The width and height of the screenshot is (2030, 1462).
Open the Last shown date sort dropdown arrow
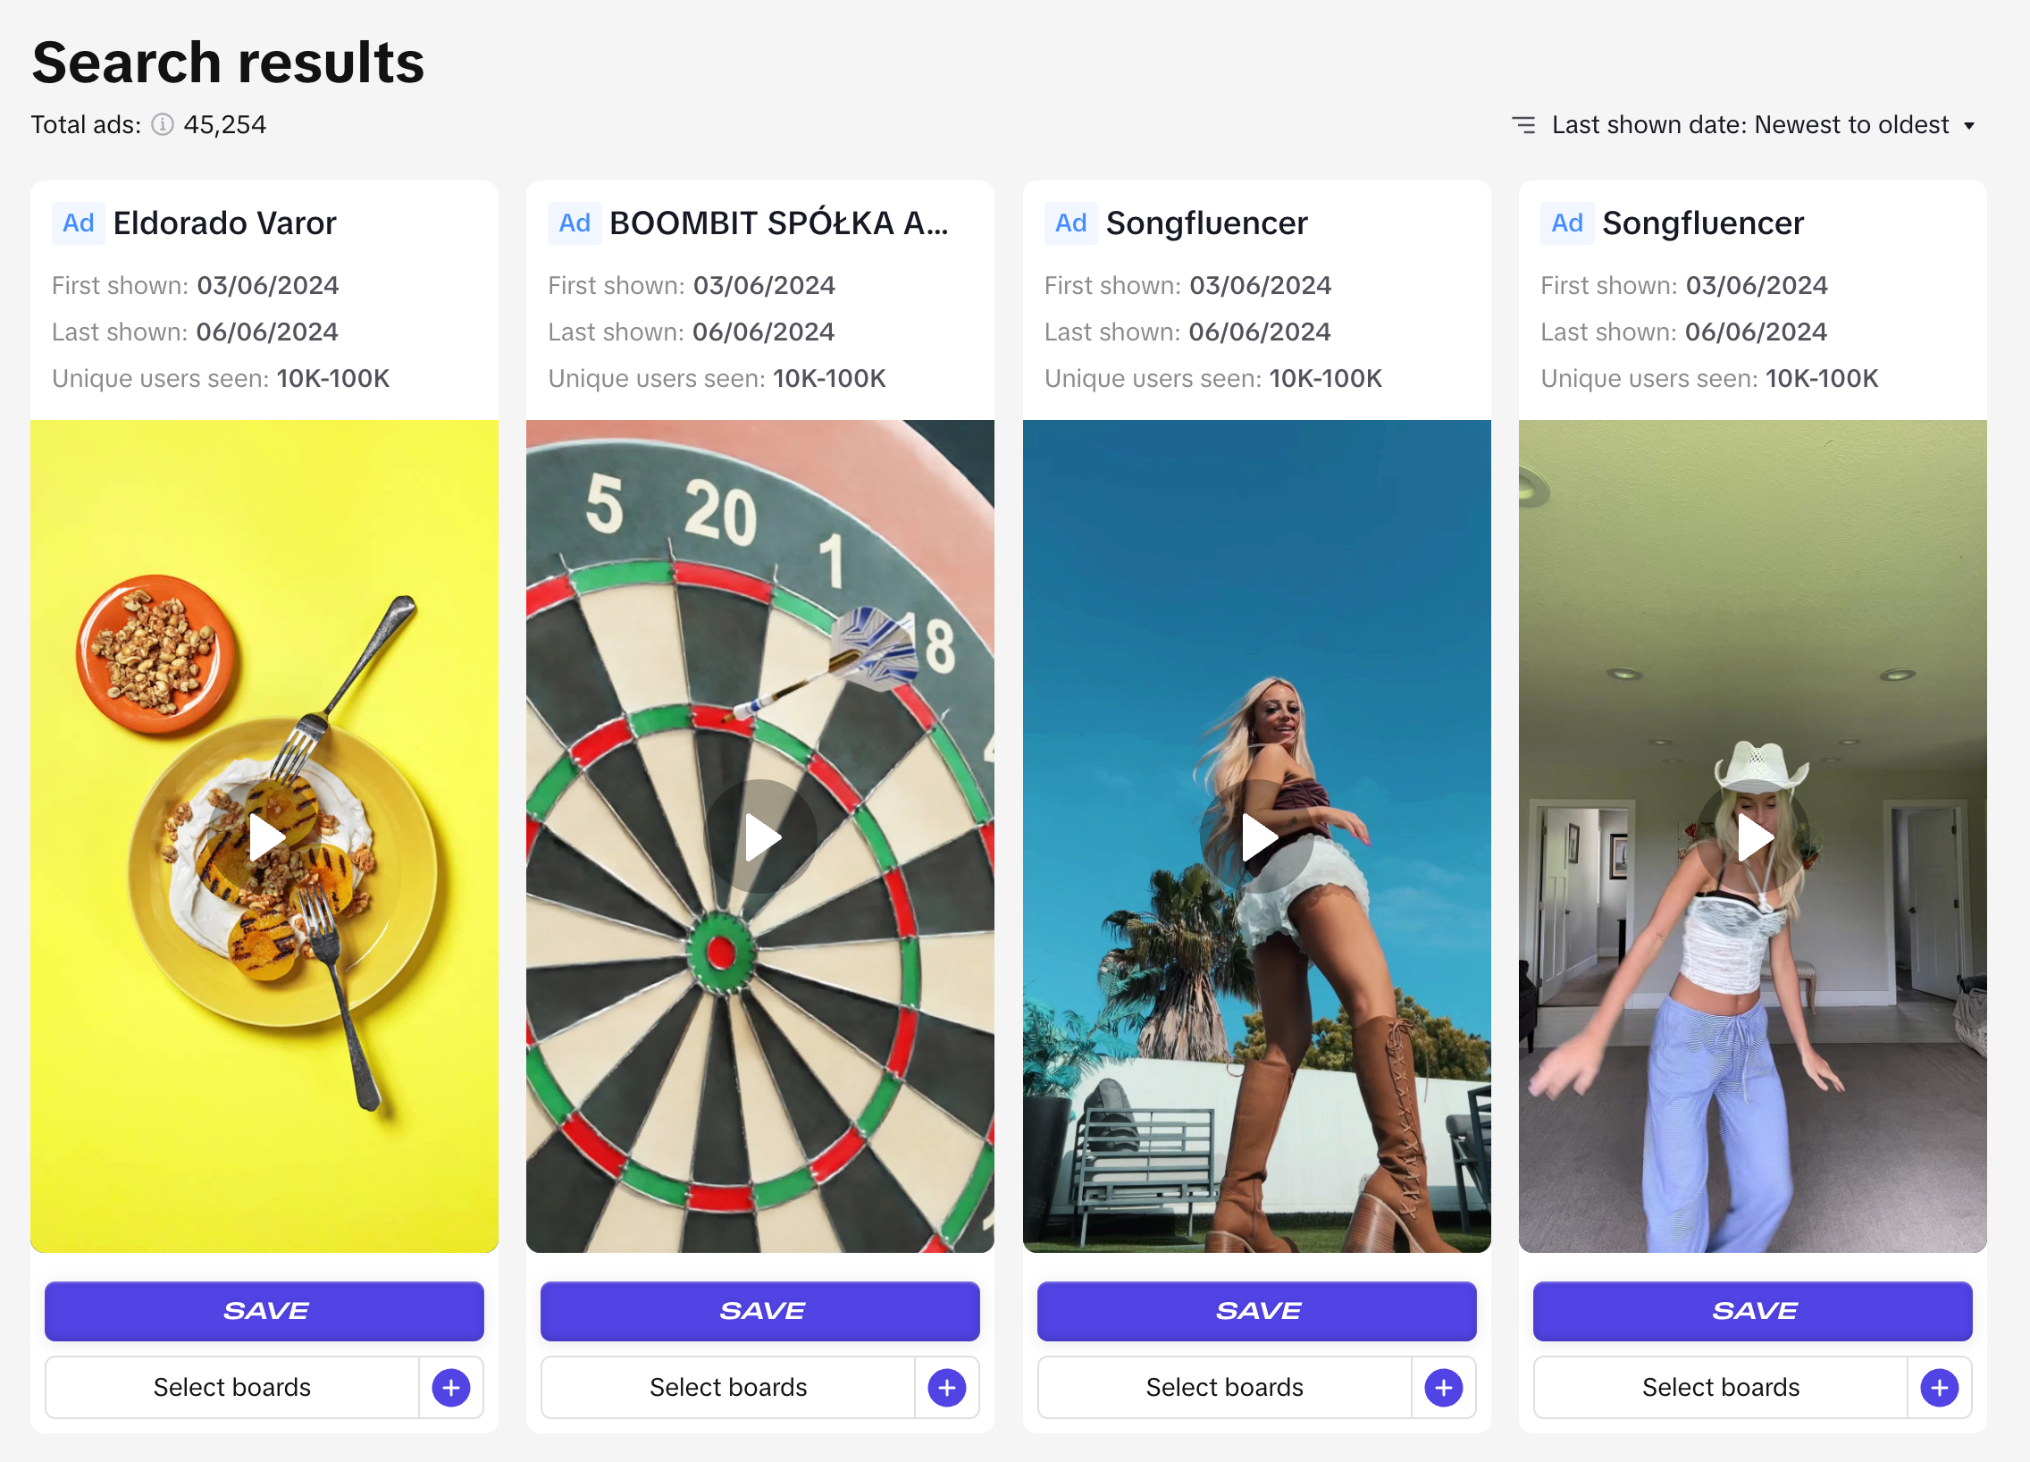click(1969, 125)
